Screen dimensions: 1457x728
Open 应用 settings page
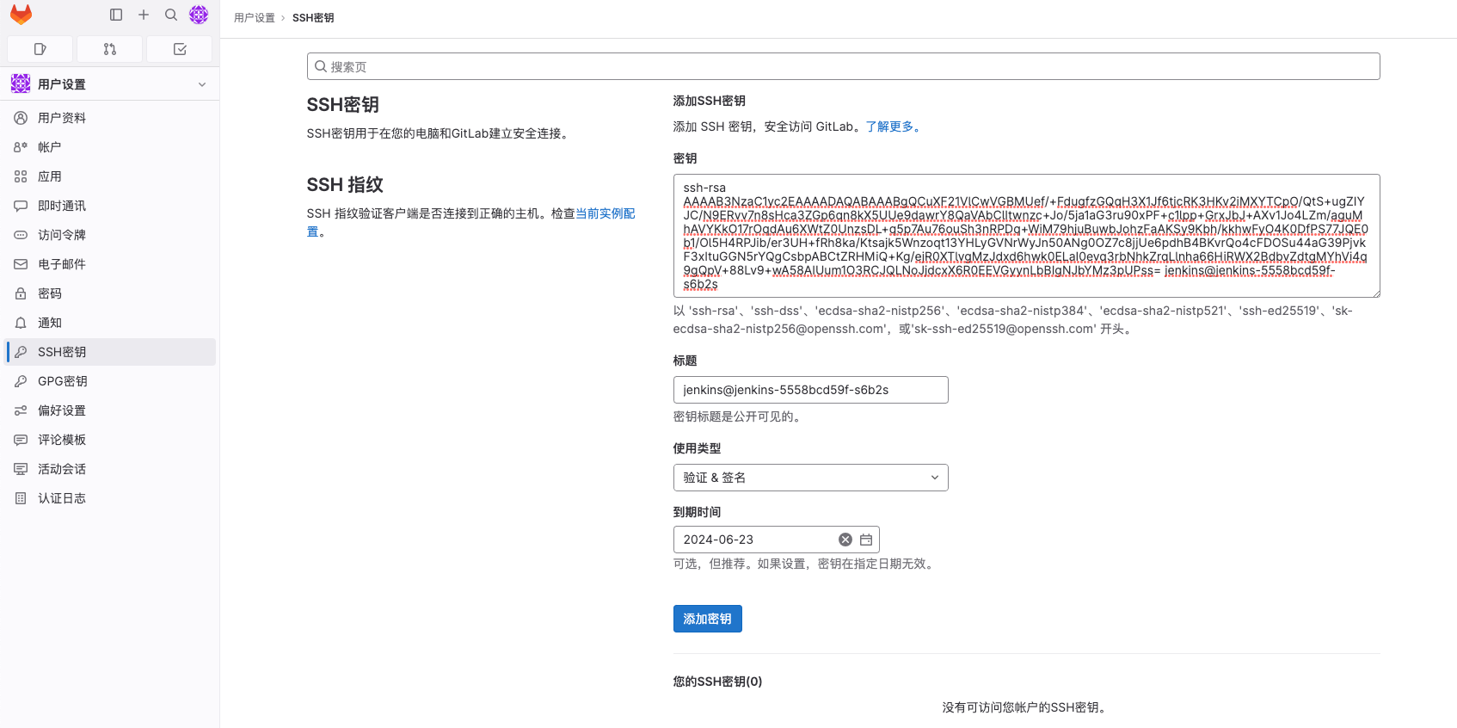tap(110, 176)
